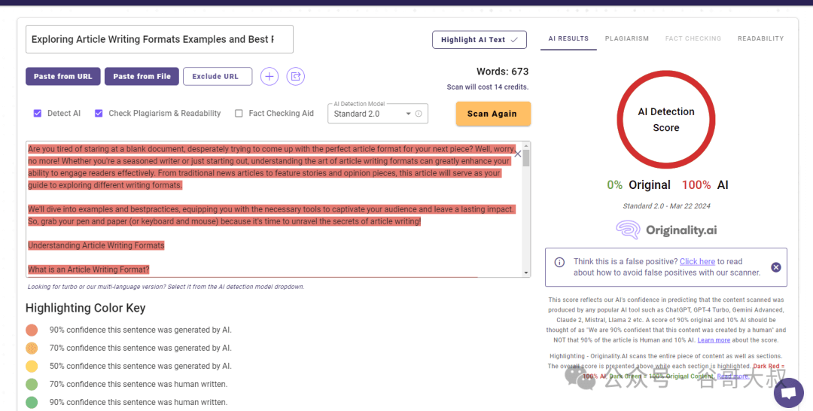Screen dimensions: 813x411
Task: Click the Standard 2.0 - Mar 22 2024 label
Action: pos(666,205)
